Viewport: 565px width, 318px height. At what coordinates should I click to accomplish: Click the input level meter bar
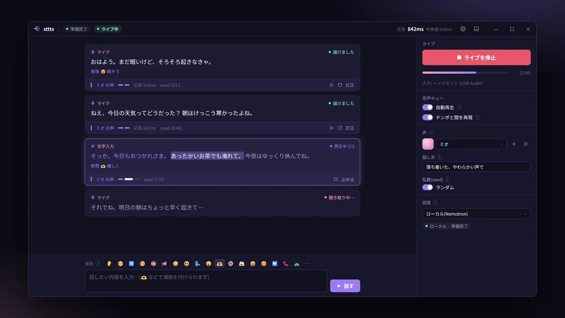[x=466, y=73]
